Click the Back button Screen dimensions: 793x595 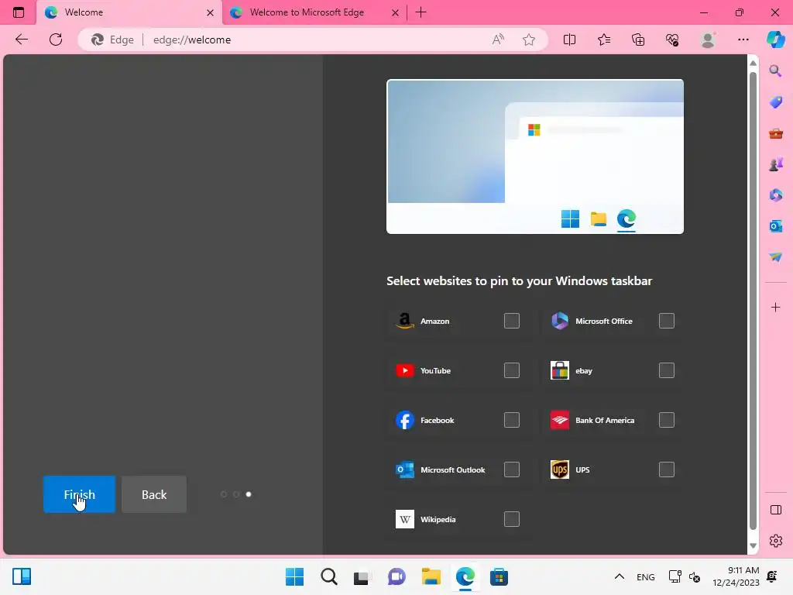pos(154,494)
